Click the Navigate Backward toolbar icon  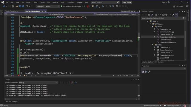[4, 6]
